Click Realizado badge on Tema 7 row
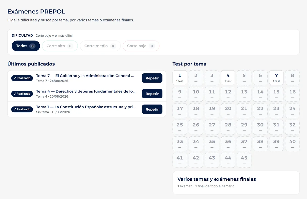This screenshot has height=199, width=307. tap(22, 78)
